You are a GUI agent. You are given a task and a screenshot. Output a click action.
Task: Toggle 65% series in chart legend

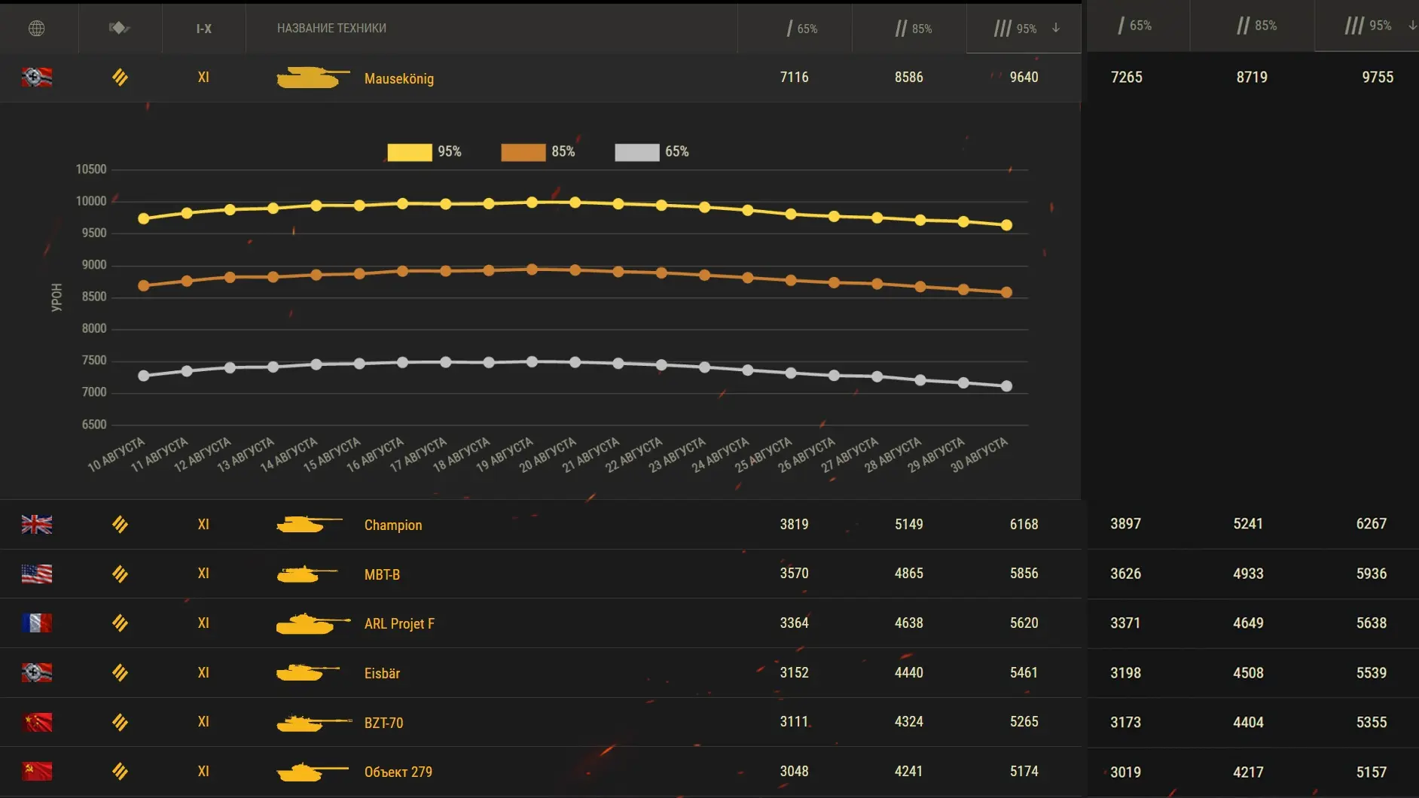pyautogui.click(x=652, y=152)
